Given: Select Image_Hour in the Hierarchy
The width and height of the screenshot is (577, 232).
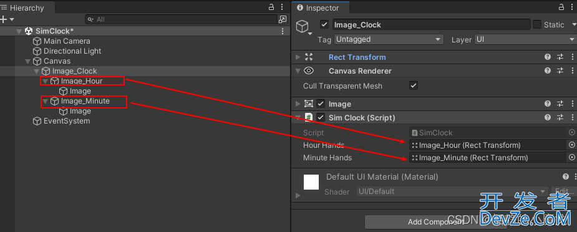Looking at the screenshot, I should click(x=82, y=81).
